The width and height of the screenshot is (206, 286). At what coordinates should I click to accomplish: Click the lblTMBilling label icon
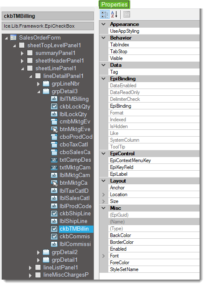tap(54, 99)
